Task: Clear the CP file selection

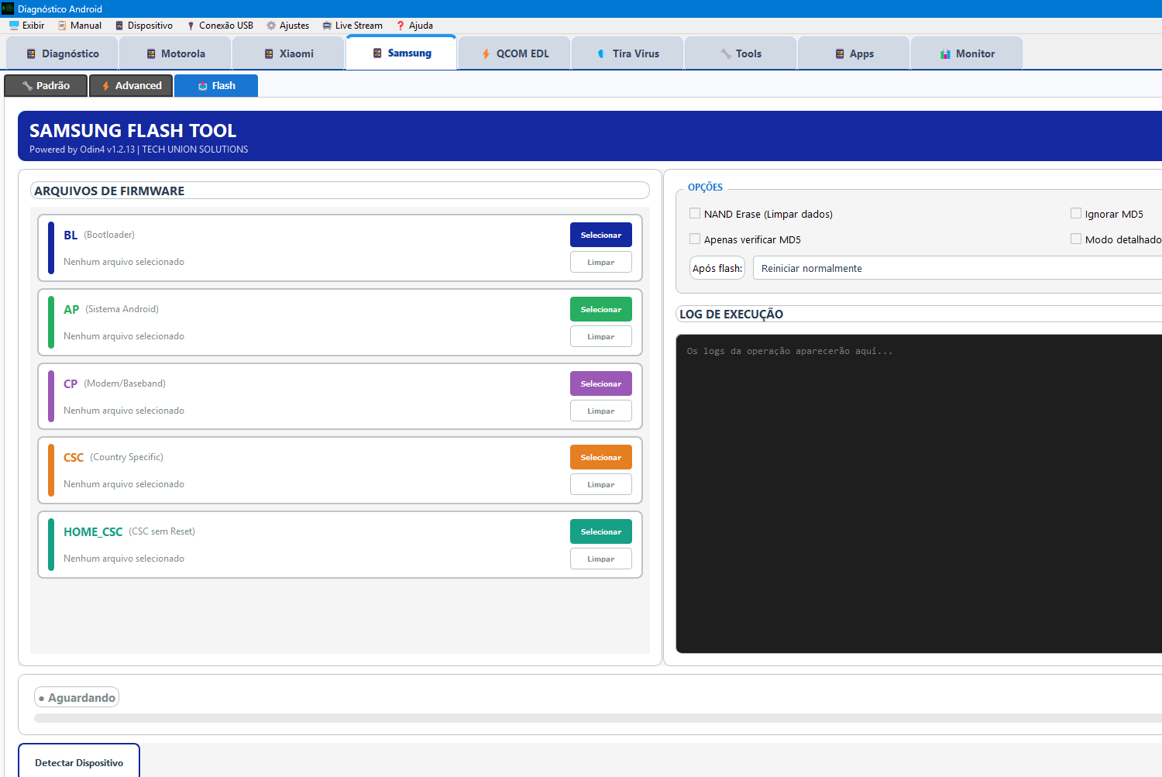Action: point(601,411)
